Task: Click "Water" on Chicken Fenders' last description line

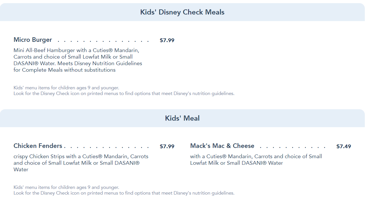Action: (21, 170)
